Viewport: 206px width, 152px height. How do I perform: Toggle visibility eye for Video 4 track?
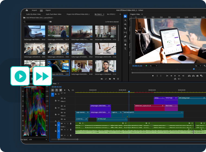pos(65,106)
